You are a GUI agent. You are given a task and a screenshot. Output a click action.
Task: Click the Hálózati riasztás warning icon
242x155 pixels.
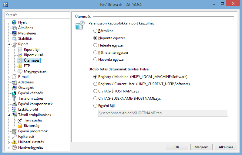(x=14, y=142)
